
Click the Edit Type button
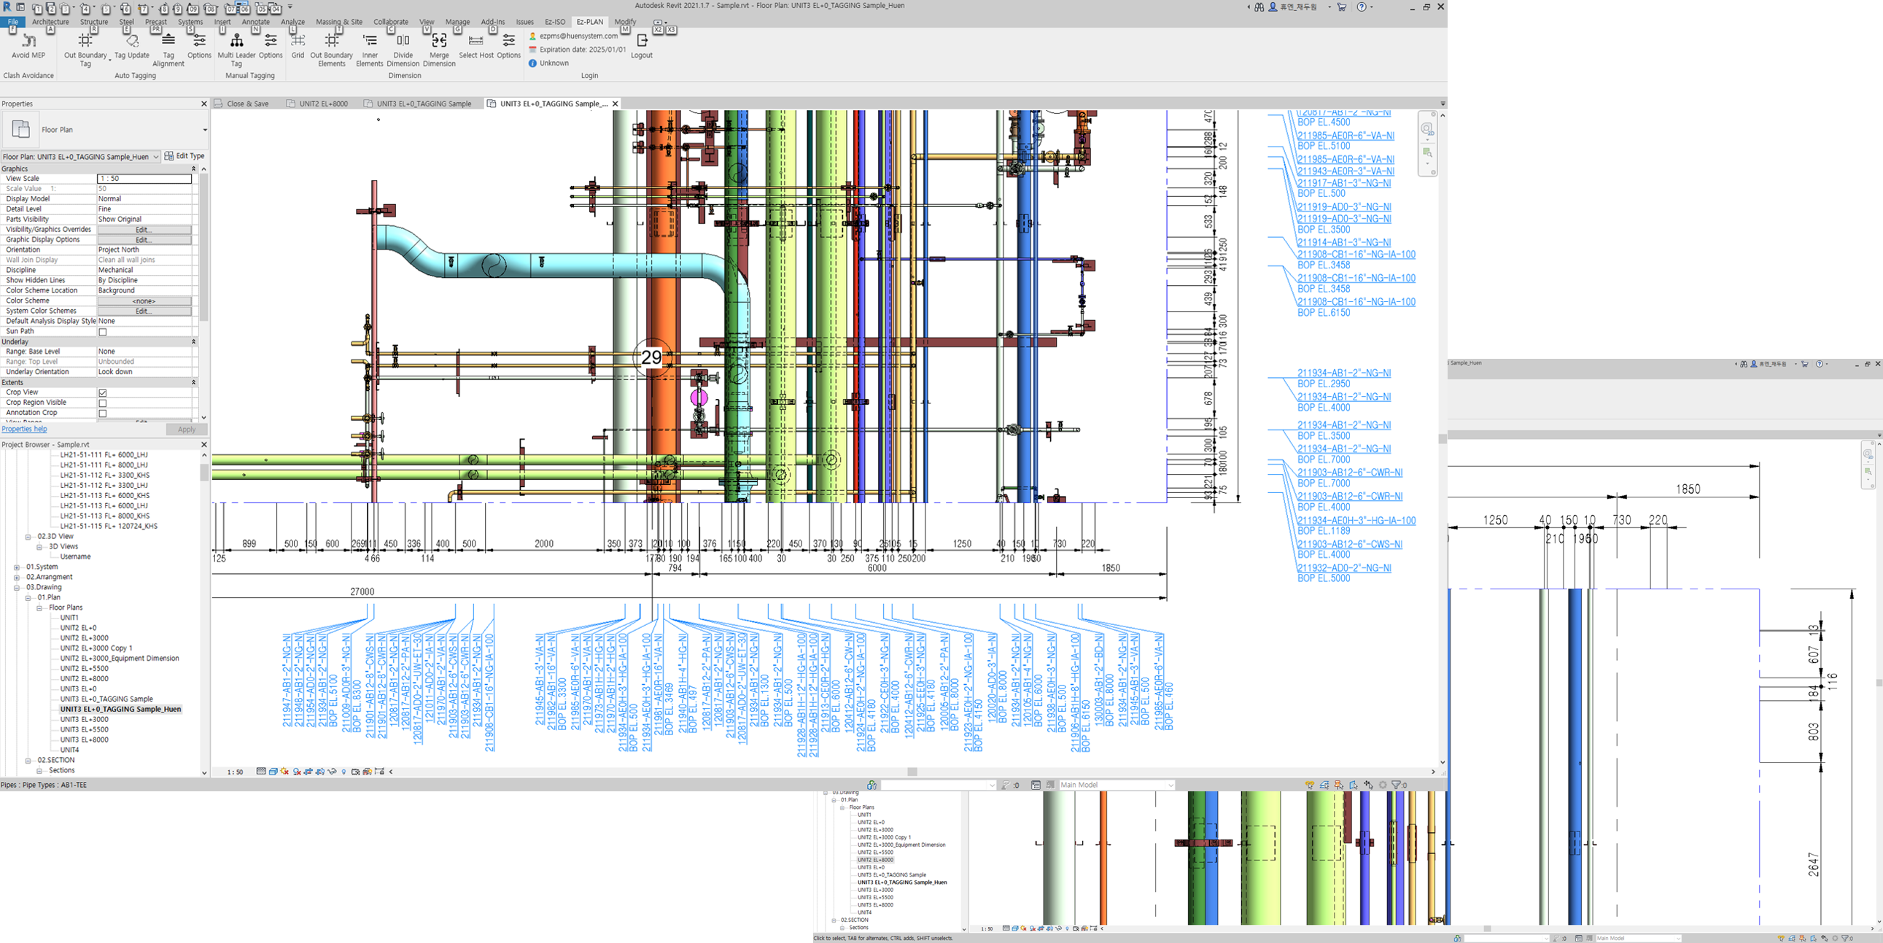pyautogui.click(x=185, y=156)
